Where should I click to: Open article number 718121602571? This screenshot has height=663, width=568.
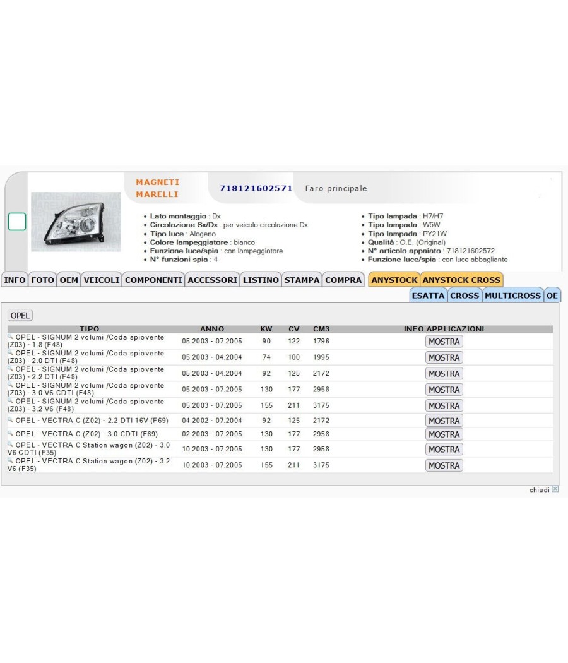[256, 188]
